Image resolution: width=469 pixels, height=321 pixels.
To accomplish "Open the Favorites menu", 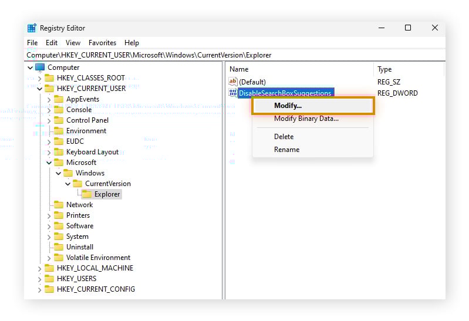I will pos(102,43).
